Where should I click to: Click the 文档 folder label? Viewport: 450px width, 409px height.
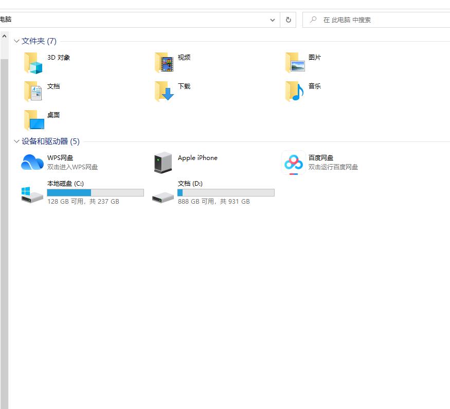point(53,86)
